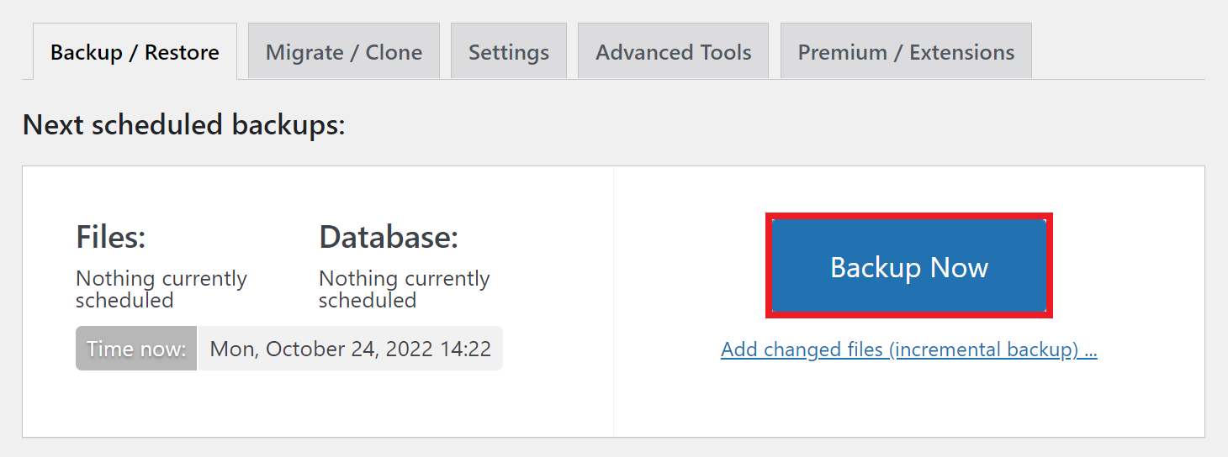Viewport: 1228px width, 457px height.
Task: Open the Premium / Extensions tab
Action: (906, 52)
